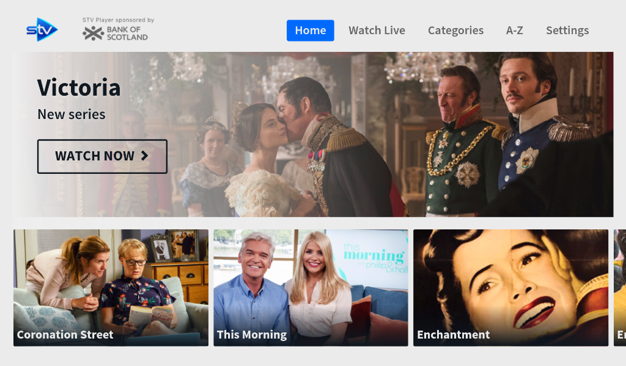The width and height of the screenshot is (626, 366).
Task: Select the partially visible show tile at right edge
Action: [620, 287]
